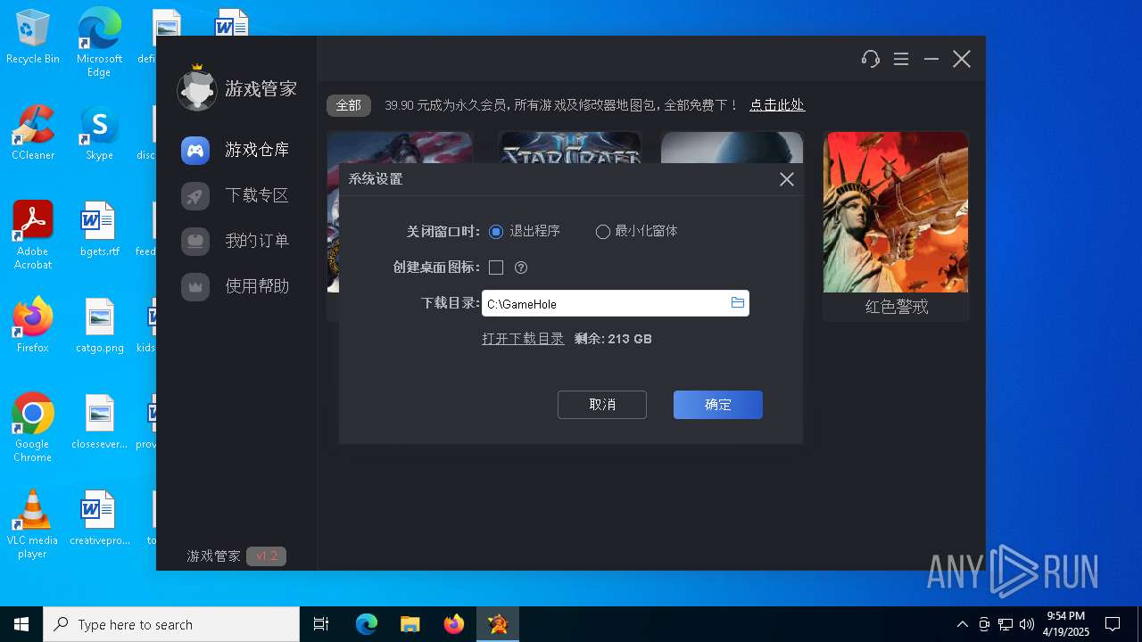Open Google Chrome desktop shortcut
This screenshot has width=1142, height=642.
click(33, 428)
